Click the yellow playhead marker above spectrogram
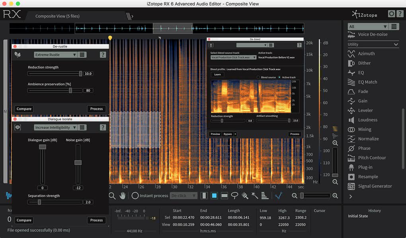 [110, 38]
